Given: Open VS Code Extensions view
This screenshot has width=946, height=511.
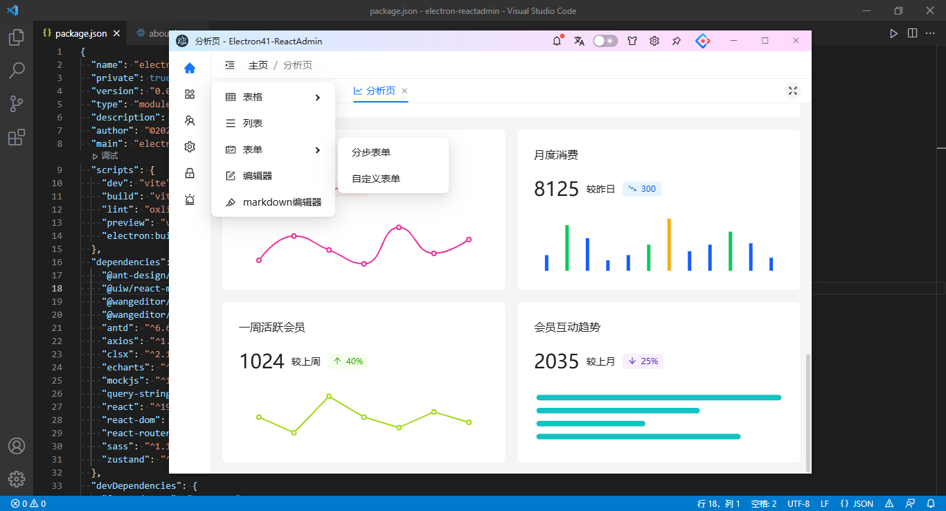Looking at the screenshot, I should [x=17, y=137].
